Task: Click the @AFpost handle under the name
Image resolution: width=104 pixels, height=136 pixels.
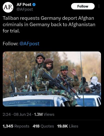Action: click(25, 9)
